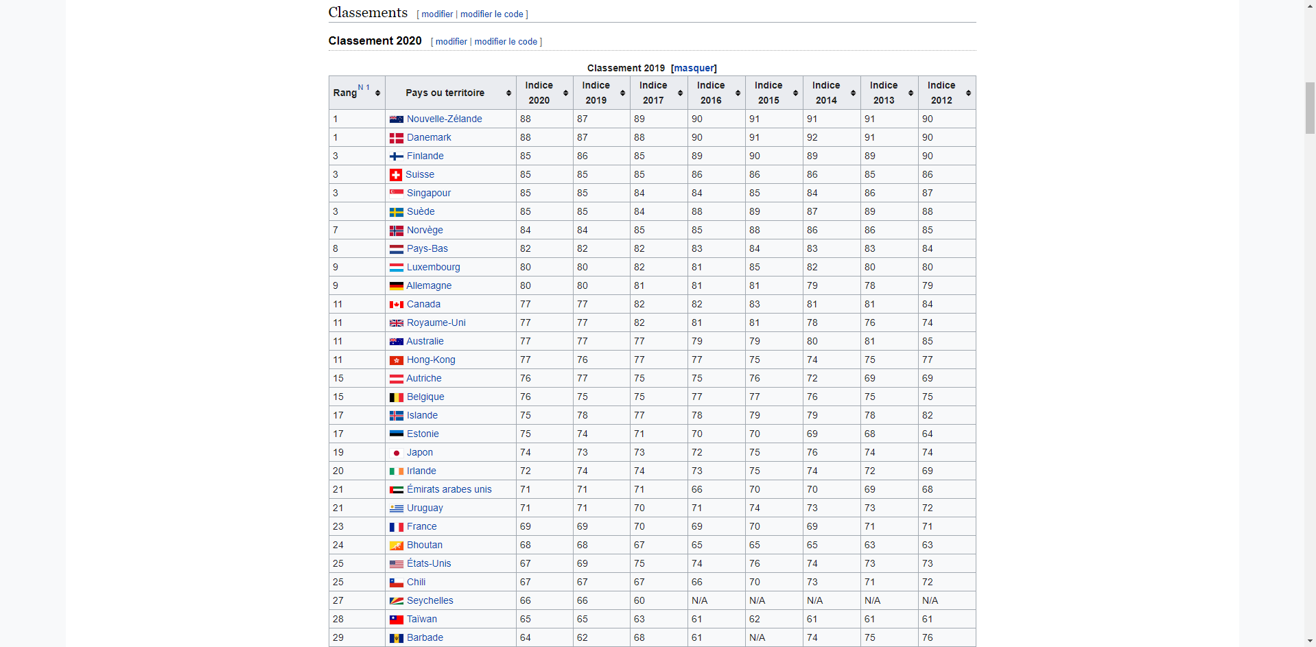The width and height of the screenshot is (1316, 647).
Task: Open the Émirats arabes unis link
Action: 449,489
